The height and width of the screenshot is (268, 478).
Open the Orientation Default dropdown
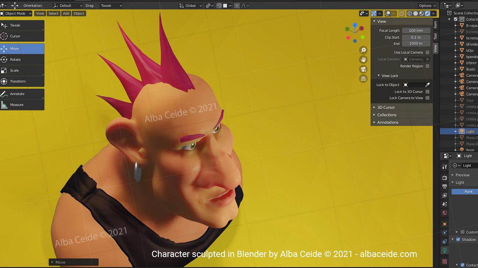click(68, 5)
